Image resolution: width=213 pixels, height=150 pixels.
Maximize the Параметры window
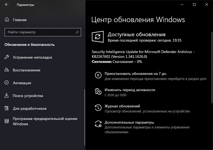pos(194,5)
